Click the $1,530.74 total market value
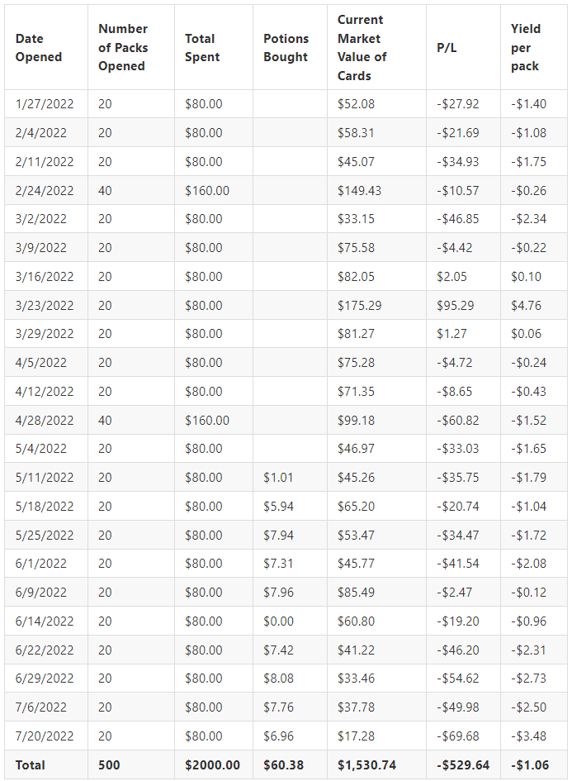572x781 pixels. 376,765
